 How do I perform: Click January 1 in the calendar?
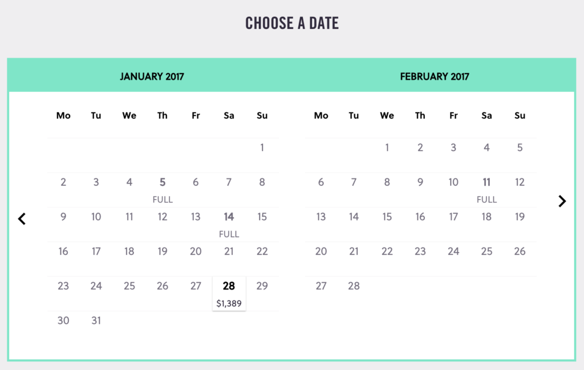262,155
